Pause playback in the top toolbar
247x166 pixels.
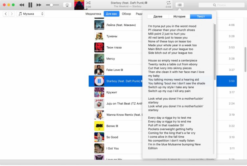[30, 5]
